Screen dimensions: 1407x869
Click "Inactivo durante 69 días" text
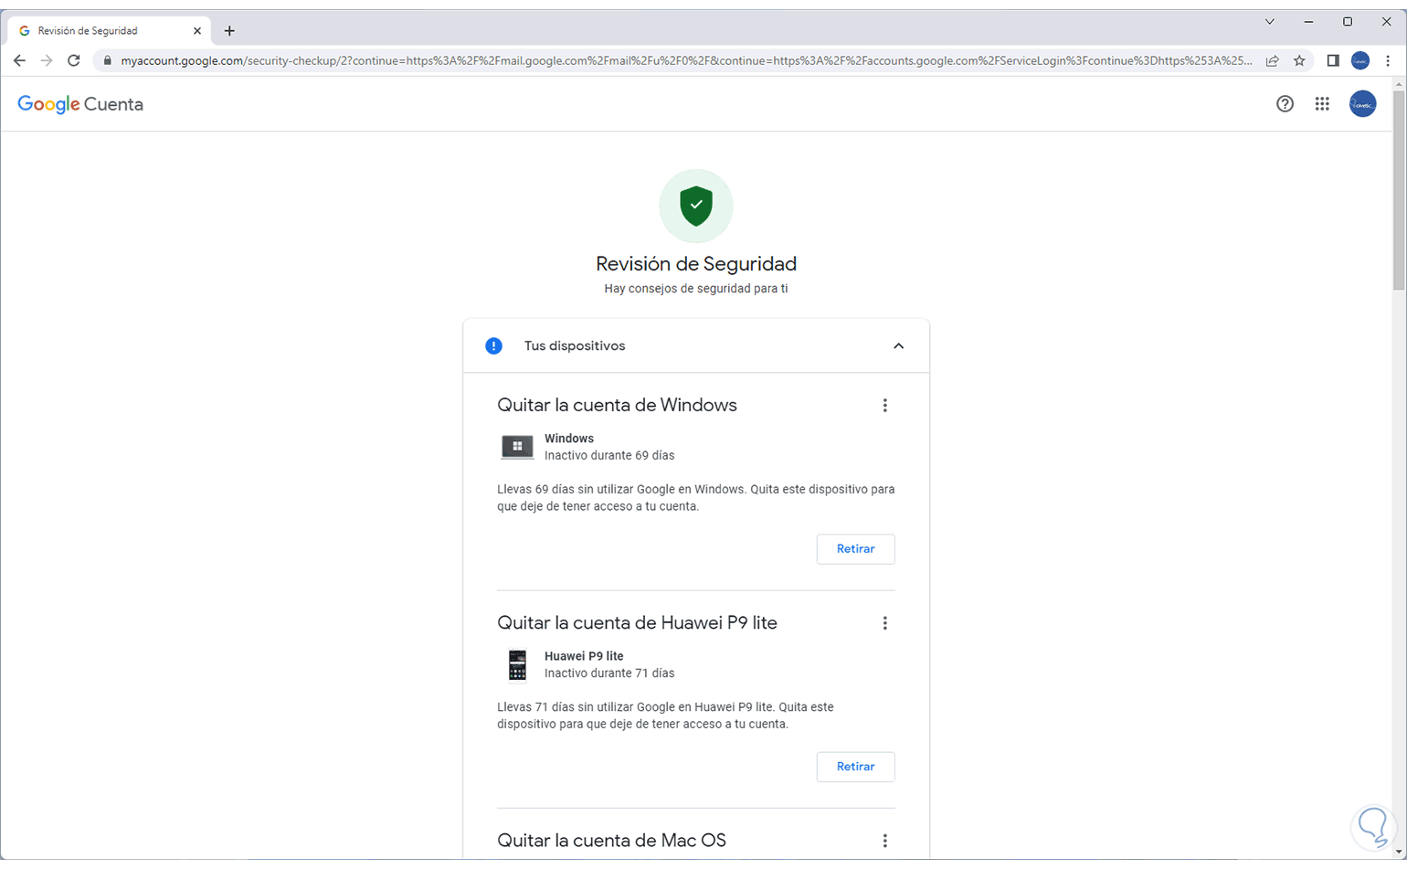pyautogui.click(x=609, y=455)
